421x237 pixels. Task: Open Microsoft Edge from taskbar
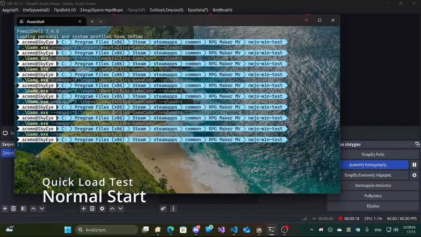(170, 230)
